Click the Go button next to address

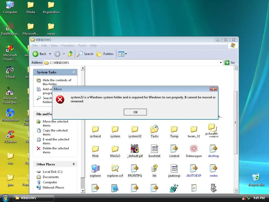point(229,63)
